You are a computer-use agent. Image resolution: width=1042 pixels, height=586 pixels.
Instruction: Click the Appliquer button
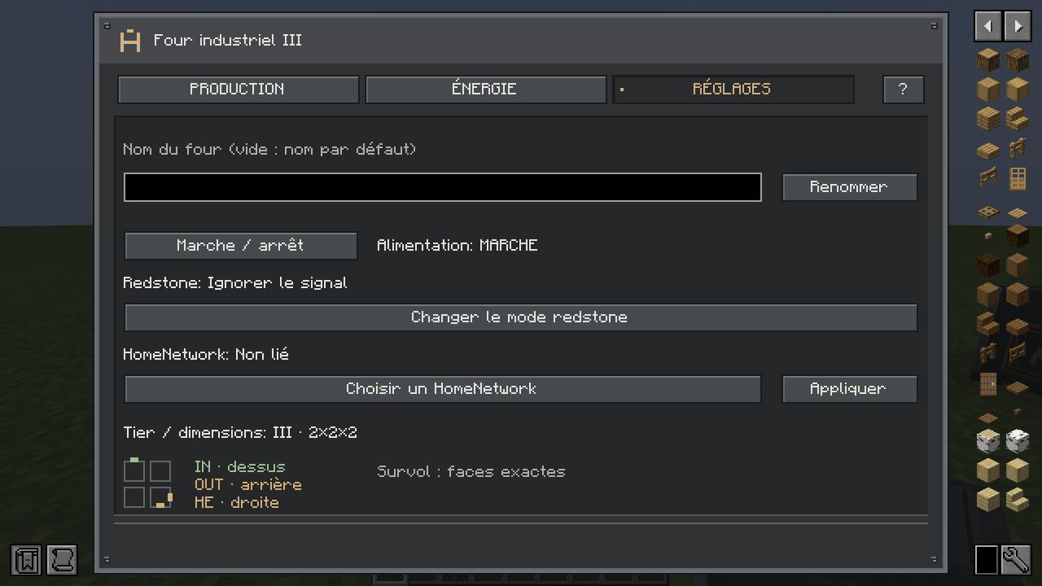pyautogui.click(x=849, y=389)
